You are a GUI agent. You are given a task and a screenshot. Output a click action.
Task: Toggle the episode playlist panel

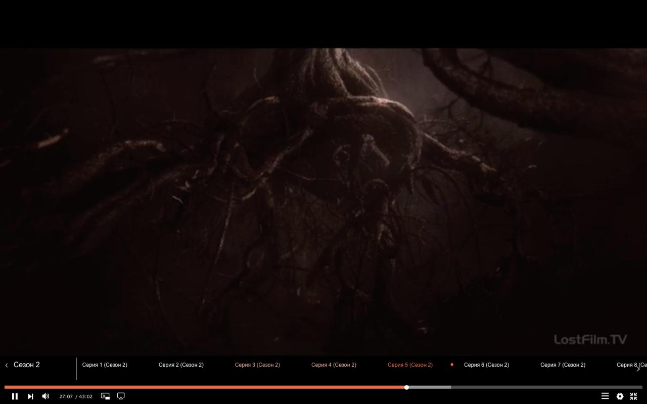click(605, 396)
